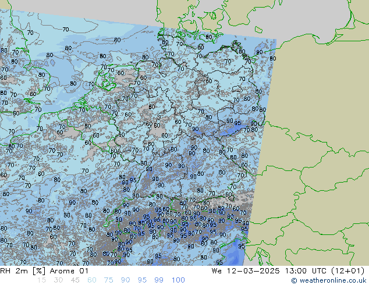
Task: Click the '13:00 UTC' time label
Action: (306, 271)
